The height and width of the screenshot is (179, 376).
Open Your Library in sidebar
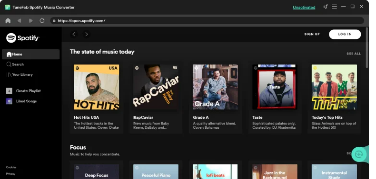tap(22, 75)
